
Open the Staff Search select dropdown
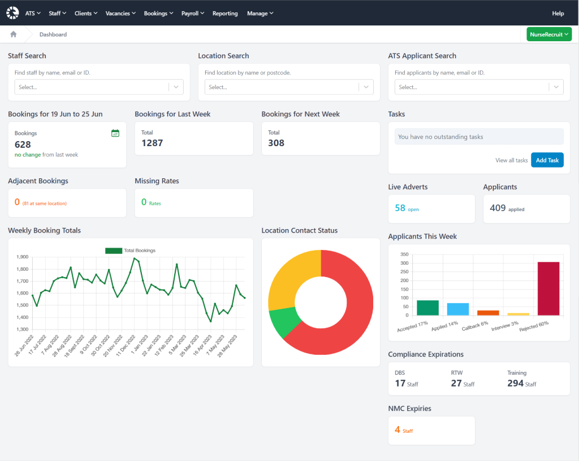(x=99, y=87)
